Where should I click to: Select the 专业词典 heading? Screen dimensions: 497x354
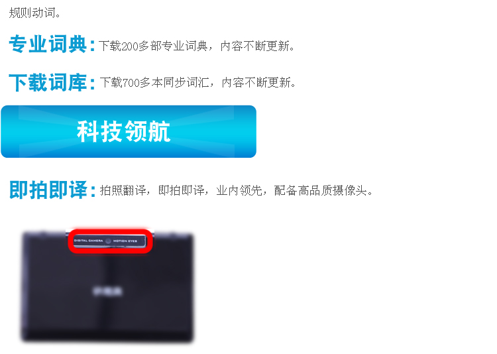(x=52, y=44)
